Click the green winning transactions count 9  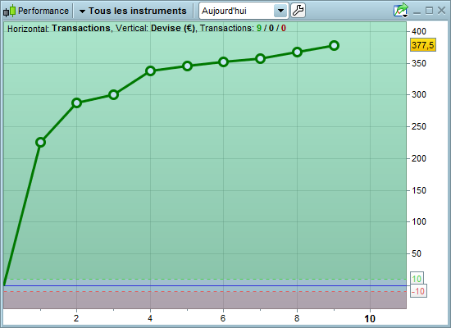tap(259, 28)
